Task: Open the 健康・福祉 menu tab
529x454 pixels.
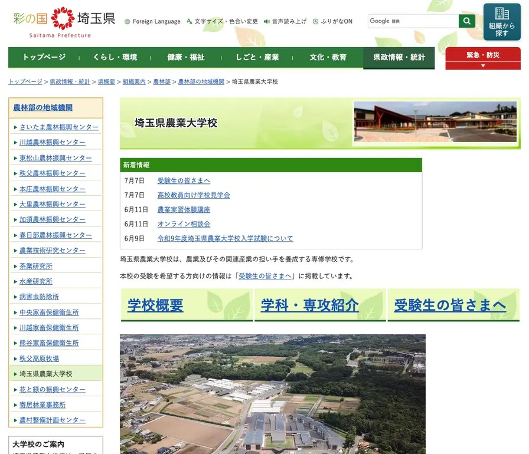Action: [x=186, y=57]
